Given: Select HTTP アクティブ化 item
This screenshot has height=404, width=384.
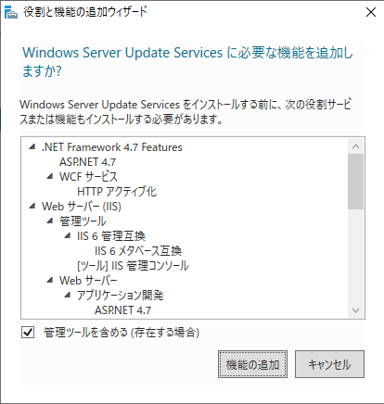Looking at the screenshot, I should pos(117,192).
